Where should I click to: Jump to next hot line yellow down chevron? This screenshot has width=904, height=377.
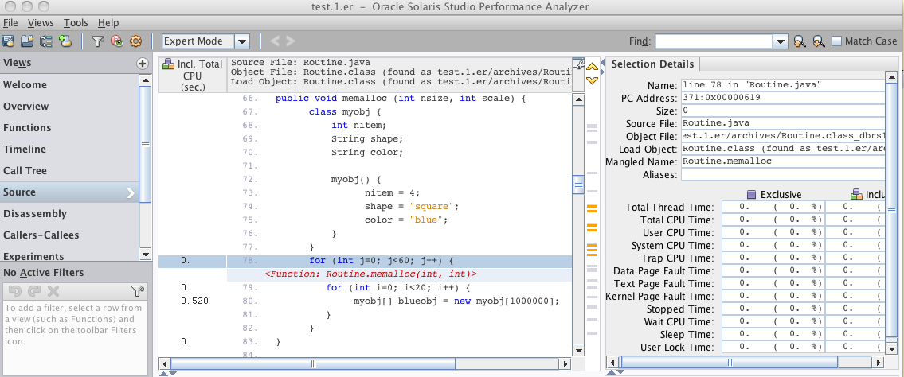click(592, 80)
